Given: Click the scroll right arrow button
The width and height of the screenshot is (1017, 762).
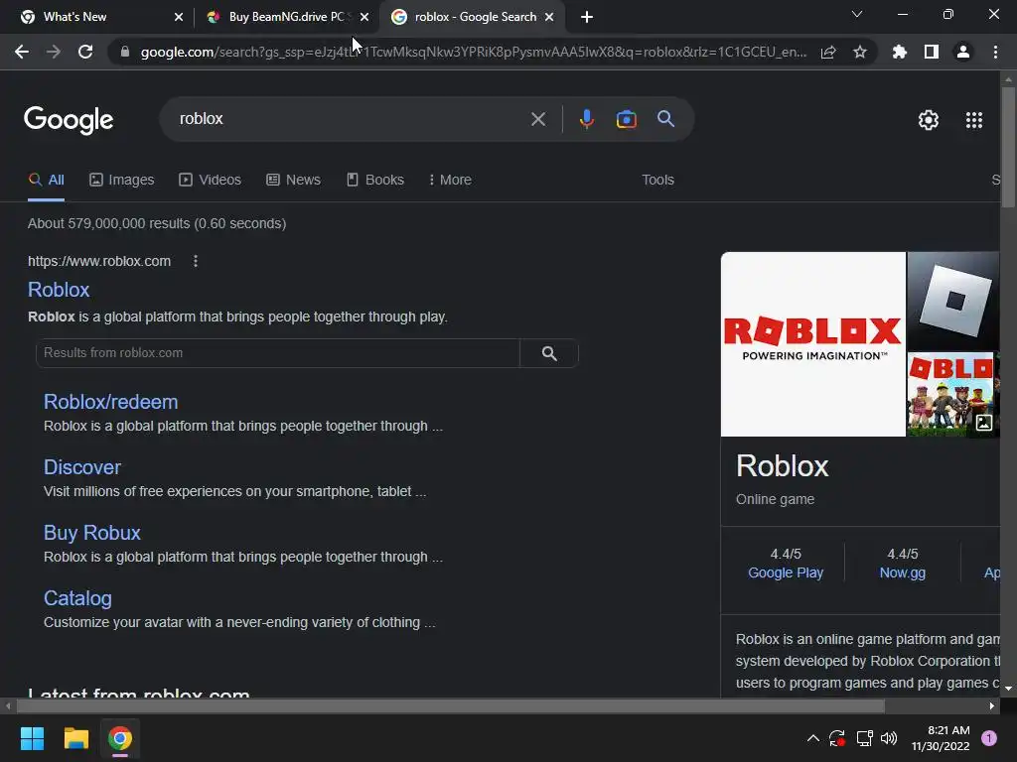Looking at the screenshot, I should (992, 705).
